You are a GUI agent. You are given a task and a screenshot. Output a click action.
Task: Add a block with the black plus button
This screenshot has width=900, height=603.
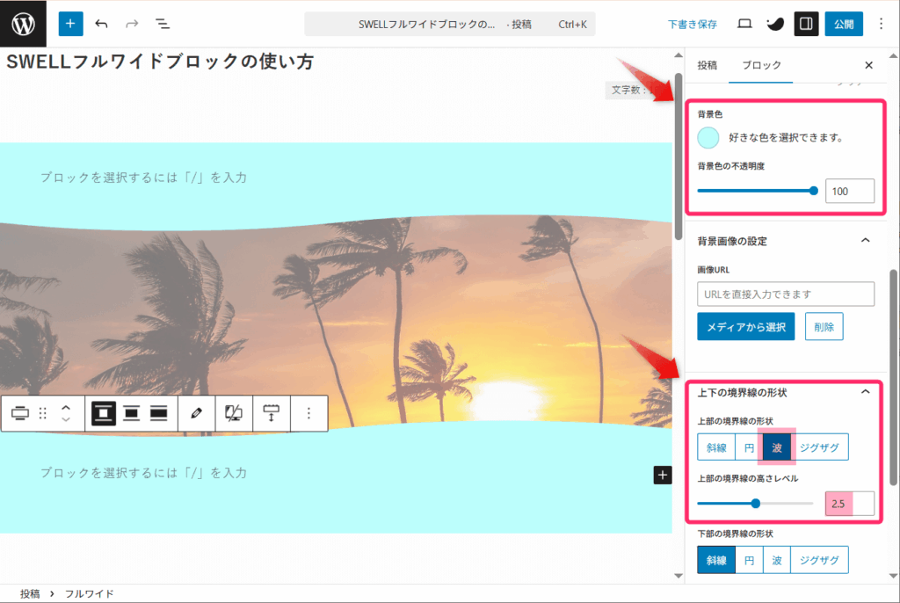coord(663,475)
